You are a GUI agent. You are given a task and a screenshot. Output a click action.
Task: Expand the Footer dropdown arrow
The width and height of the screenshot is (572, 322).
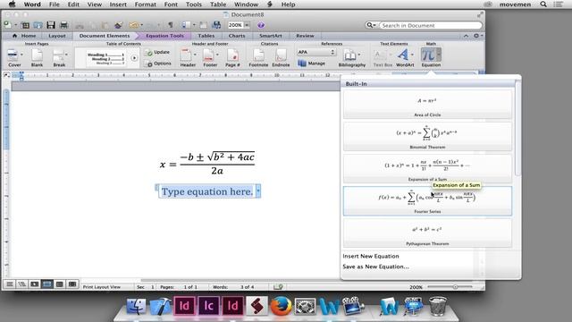pyautogui.click(x=217, y=55)
